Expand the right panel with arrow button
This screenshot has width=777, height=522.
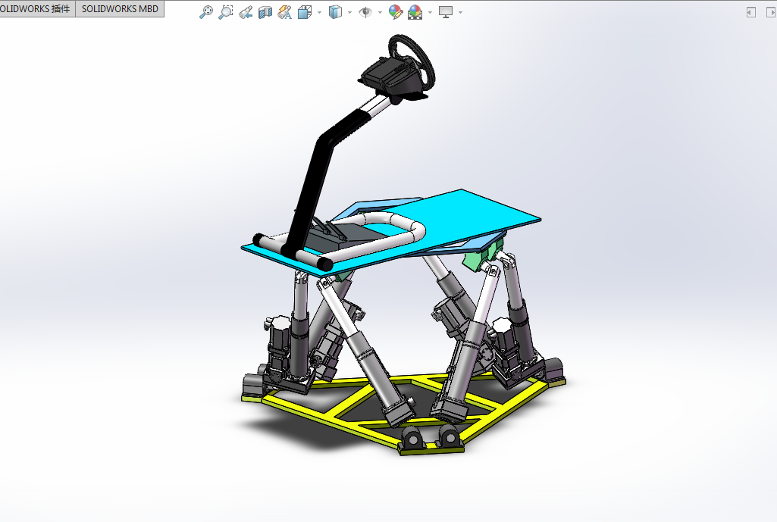(x=771, y=12)
